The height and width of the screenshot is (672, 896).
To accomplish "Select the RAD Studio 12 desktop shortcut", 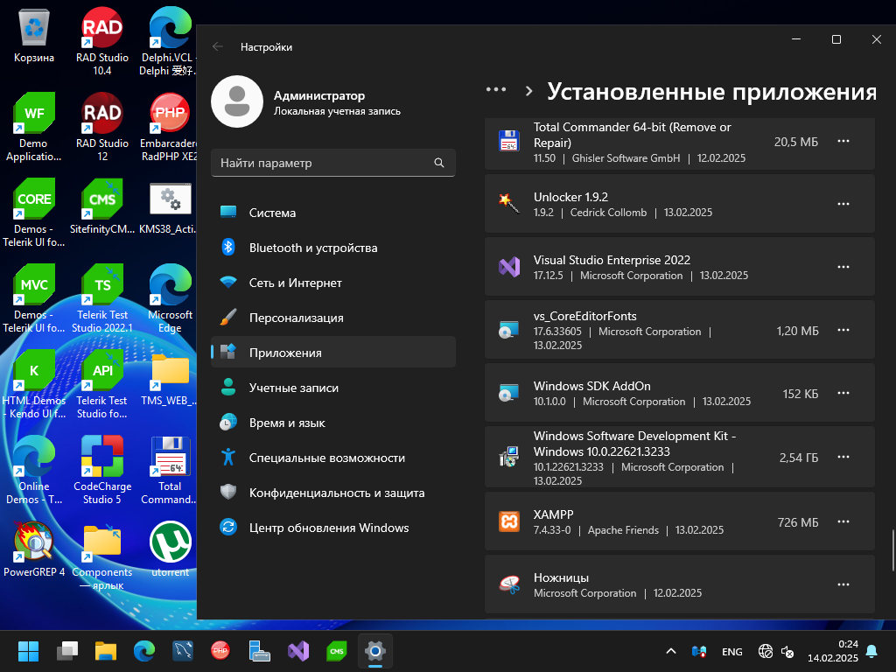I will coord(102,127).
